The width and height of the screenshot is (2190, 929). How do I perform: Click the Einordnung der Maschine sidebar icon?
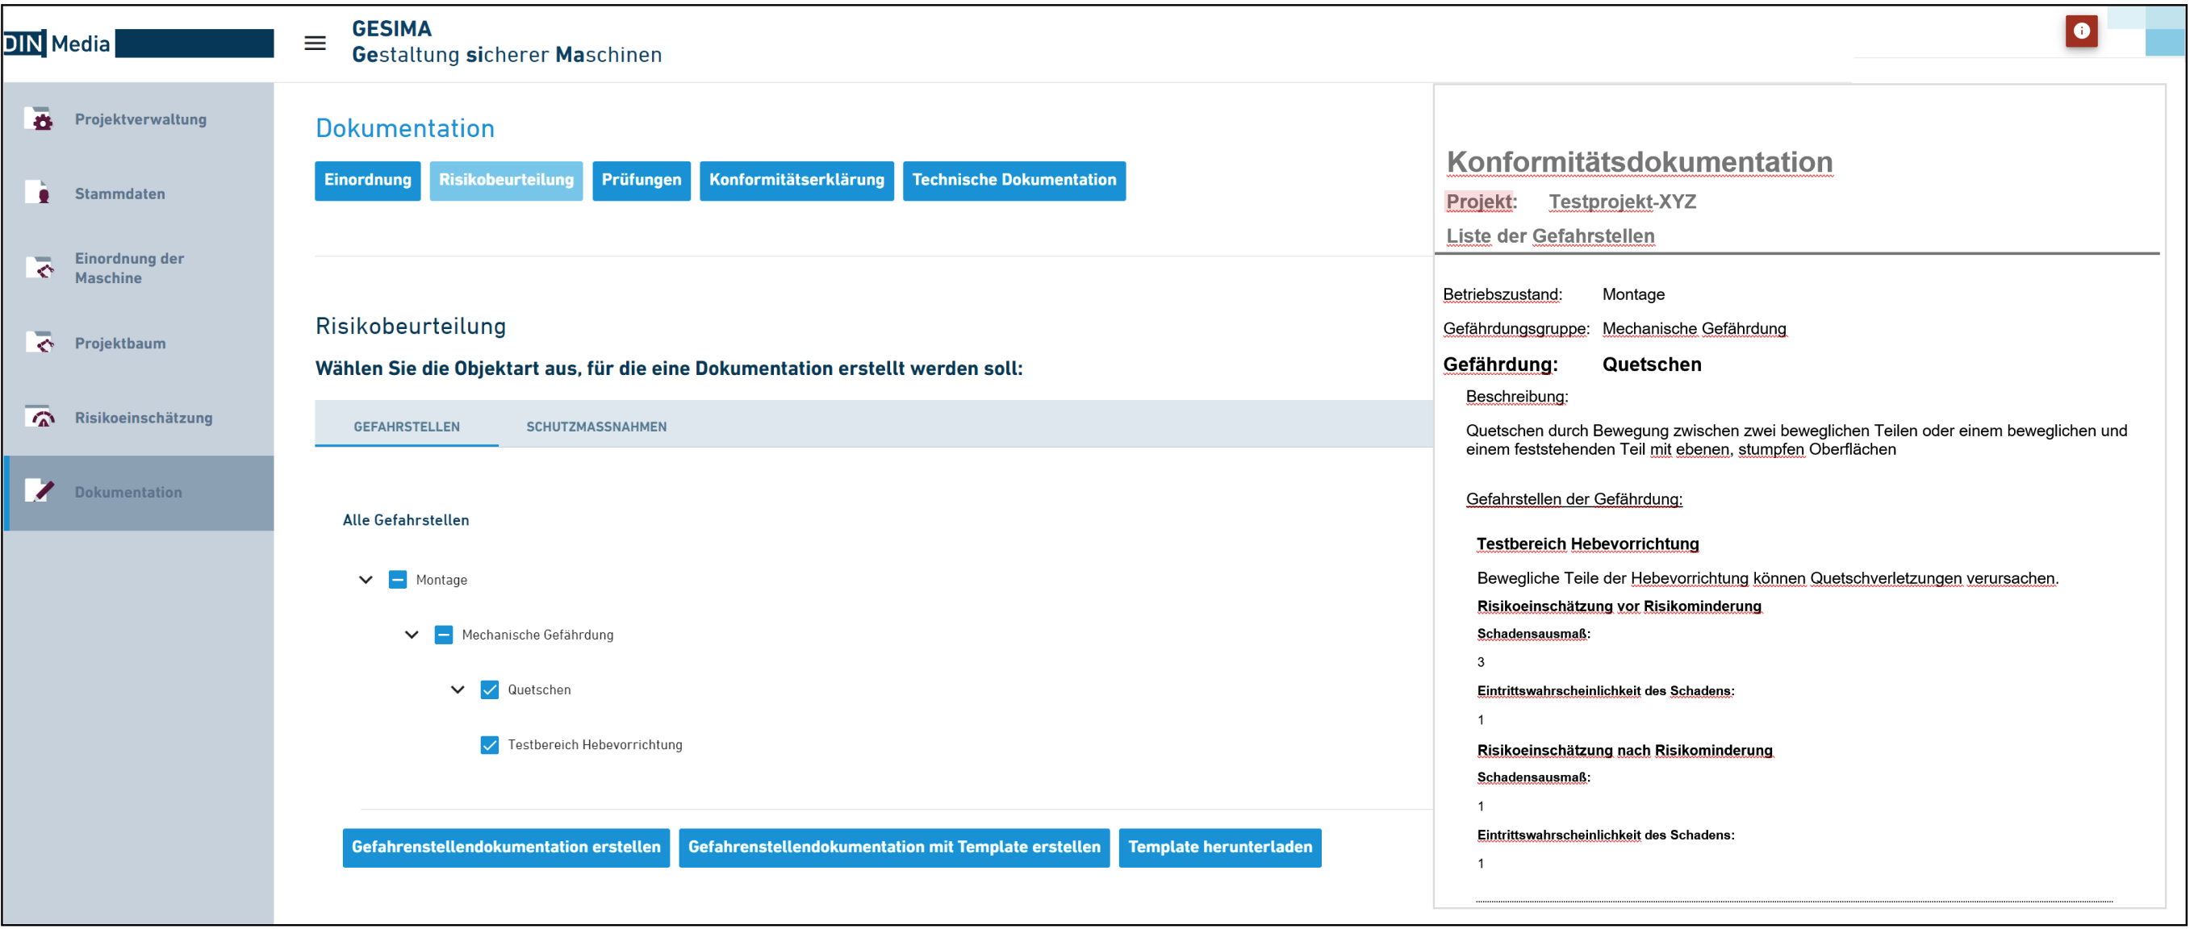pos(39,268)
